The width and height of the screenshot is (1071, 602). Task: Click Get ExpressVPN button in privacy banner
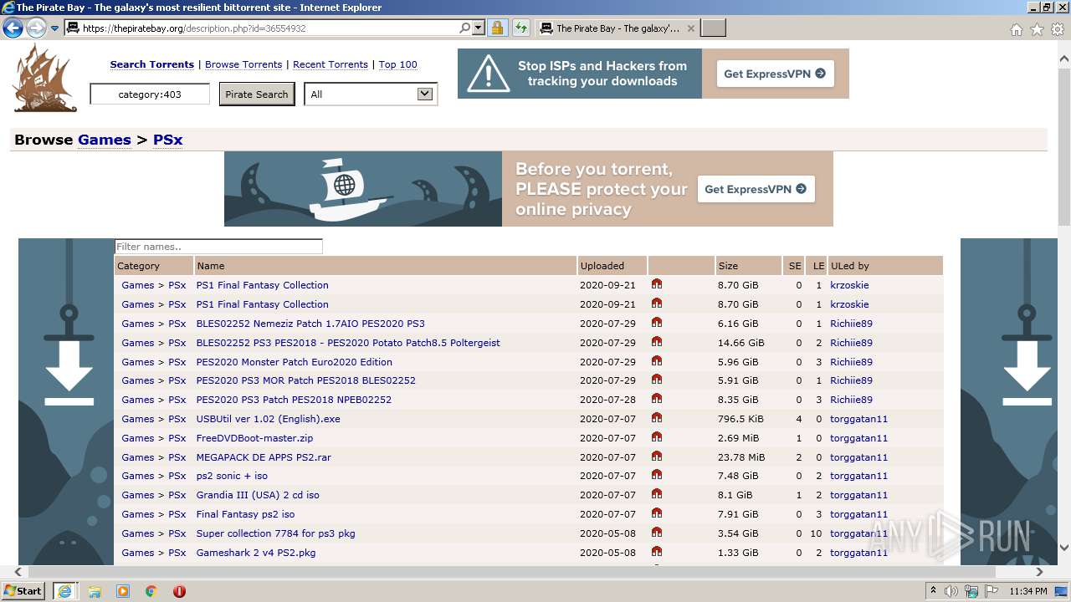pos(756,189)
